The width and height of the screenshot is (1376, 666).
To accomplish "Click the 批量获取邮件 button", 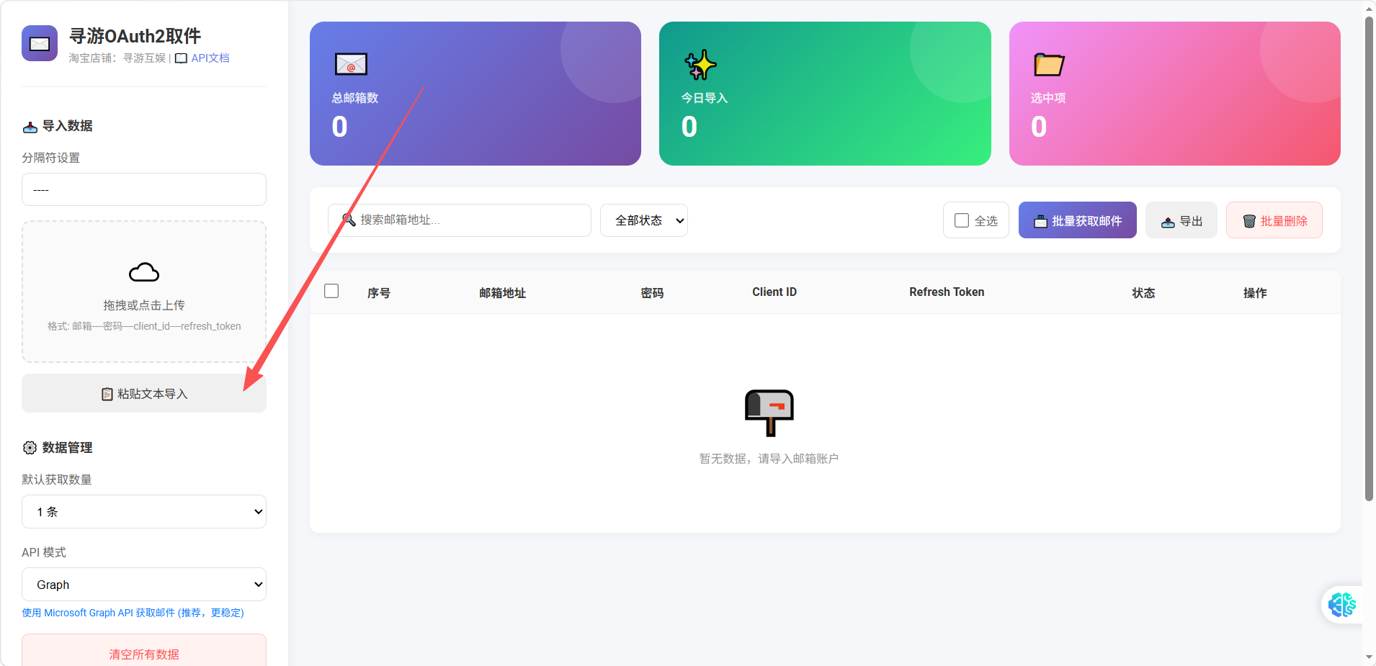I will point(1078,220).
